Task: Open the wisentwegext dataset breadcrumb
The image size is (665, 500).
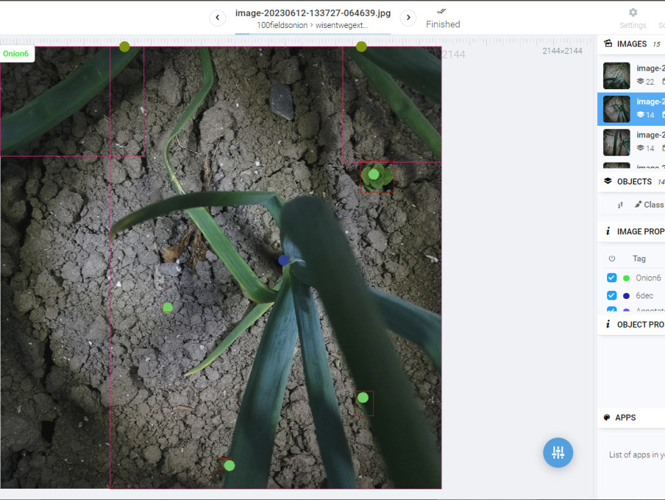Action: pos(341,25)
